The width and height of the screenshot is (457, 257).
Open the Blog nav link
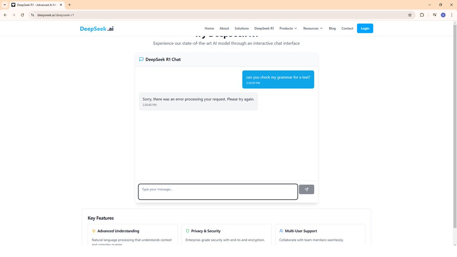(x=332, y=28)
